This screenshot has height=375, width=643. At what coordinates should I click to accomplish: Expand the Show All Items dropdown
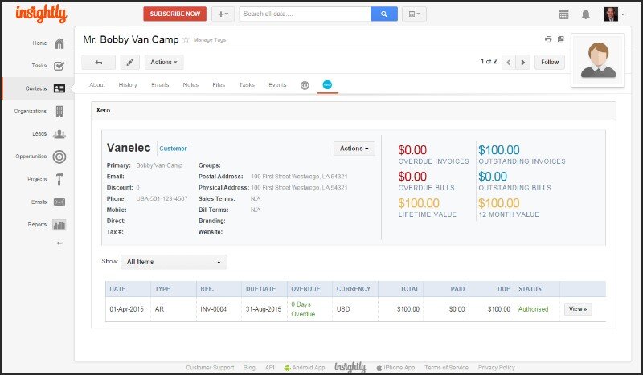[174, 262]
